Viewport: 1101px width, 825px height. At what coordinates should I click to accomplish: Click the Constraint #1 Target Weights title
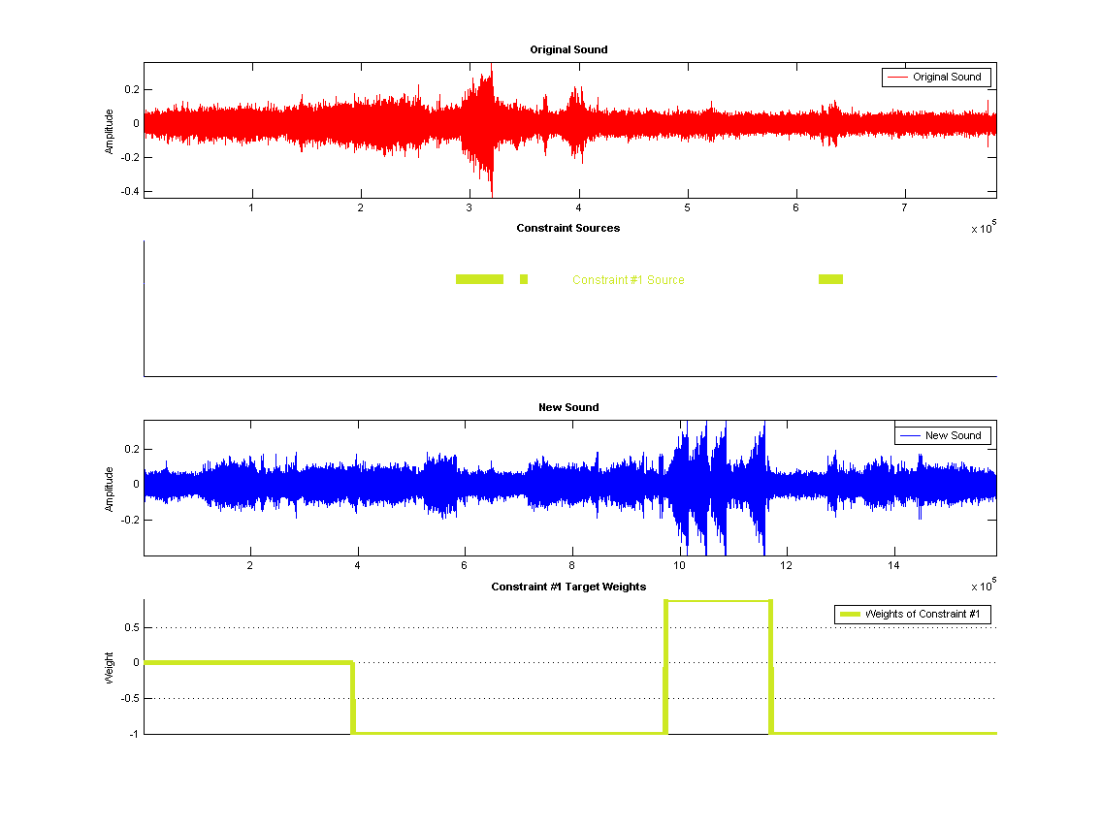568,587
